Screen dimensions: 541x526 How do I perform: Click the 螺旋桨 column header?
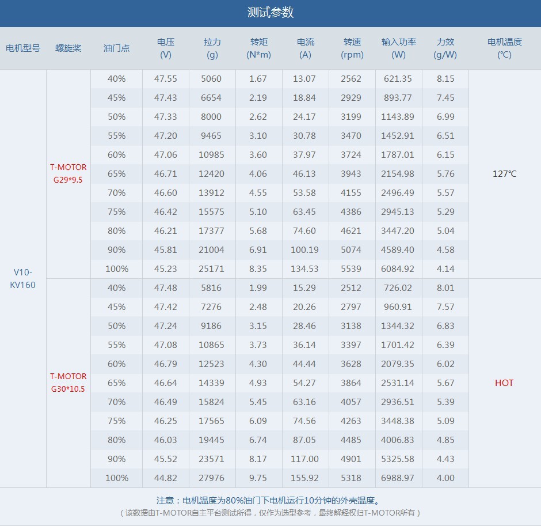click(x=68, y=48)
